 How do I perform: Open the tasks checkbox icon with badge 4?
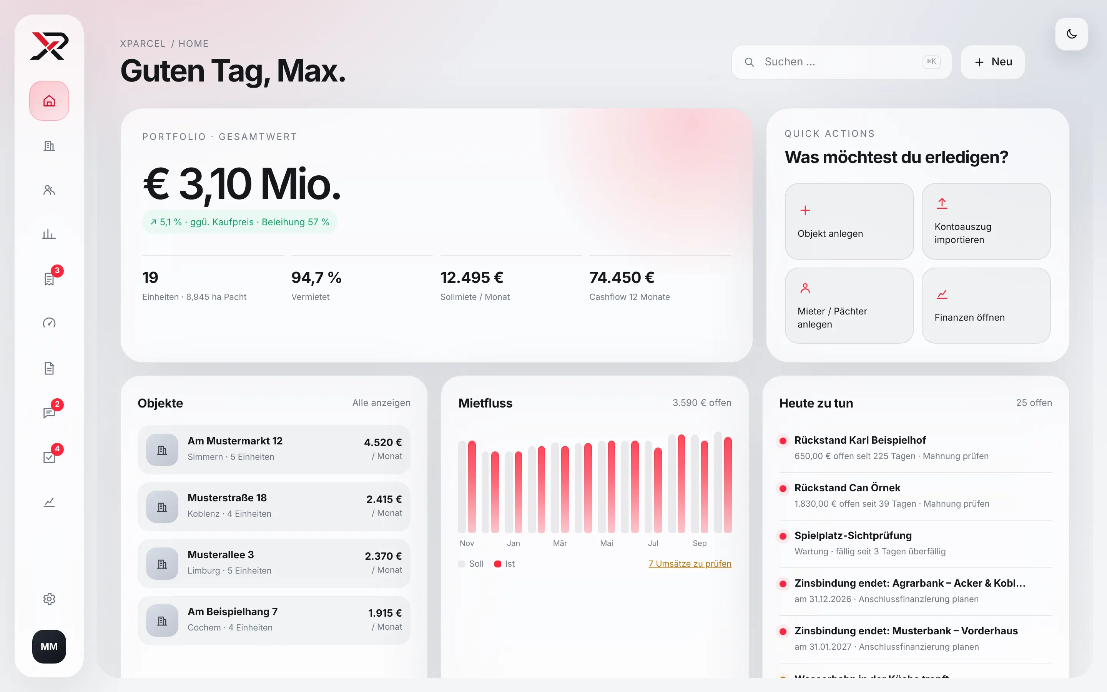pos(49,457)
